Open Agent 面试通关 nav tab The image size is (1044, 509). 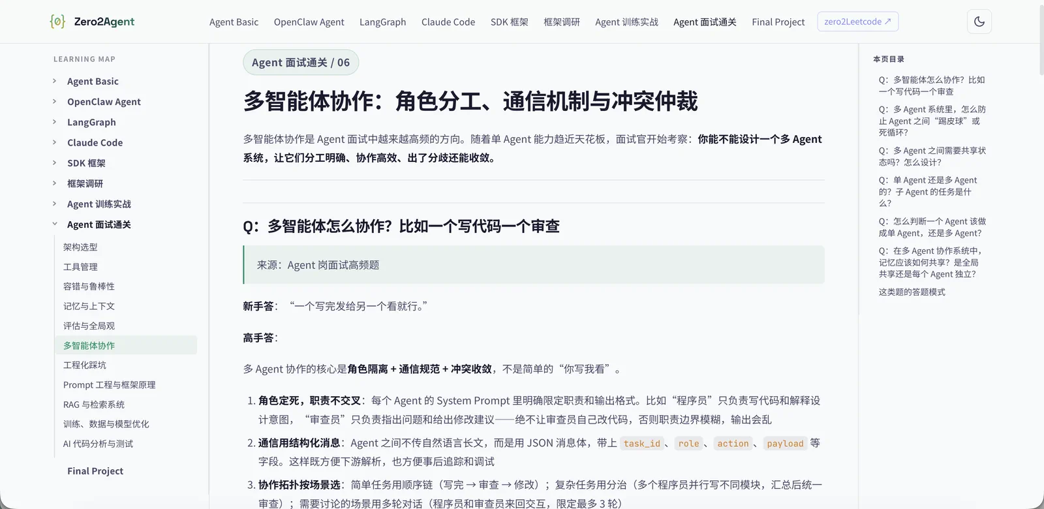pos(705,22)
